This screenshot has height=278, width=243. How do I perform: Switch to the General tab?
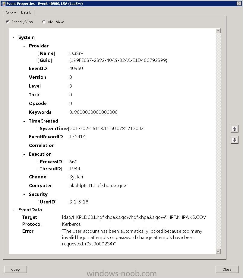11,13
